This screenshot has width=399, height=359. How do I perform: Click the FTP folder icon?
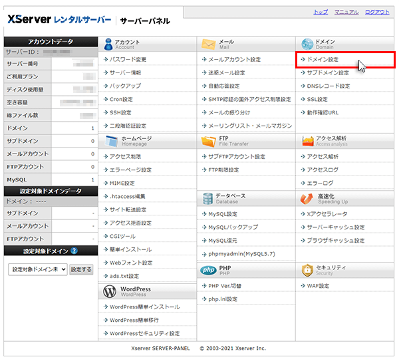tap(208, 140)
